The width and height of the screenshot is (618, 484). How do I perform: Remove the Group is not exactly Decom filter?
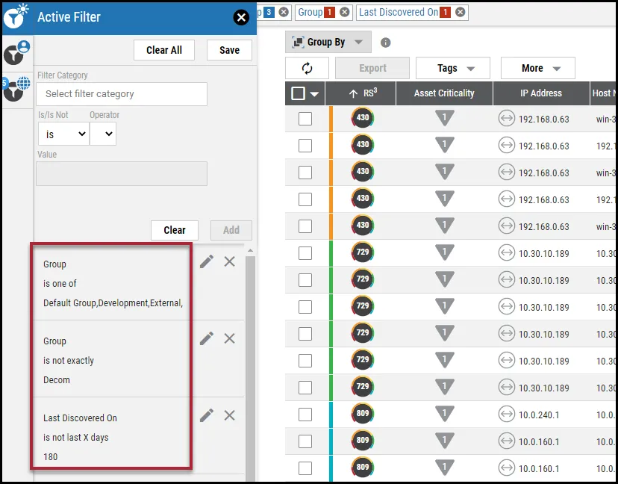pyautogui.click(x=229, y=338)
